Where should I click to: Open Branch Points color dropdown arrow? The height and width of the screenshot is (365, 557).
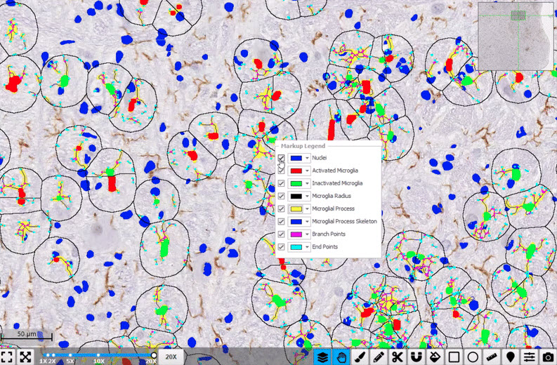(308, 234)
